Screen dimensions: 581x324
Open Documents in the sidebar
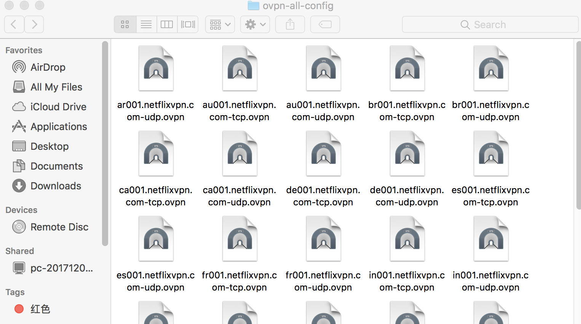[x=47, y=166]
